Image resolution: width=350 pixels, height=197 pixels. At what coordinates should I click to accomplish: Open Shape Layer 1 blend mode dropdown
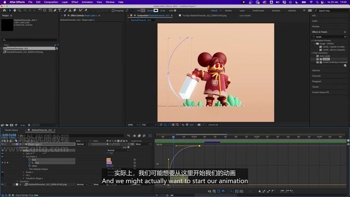point(82,144)
